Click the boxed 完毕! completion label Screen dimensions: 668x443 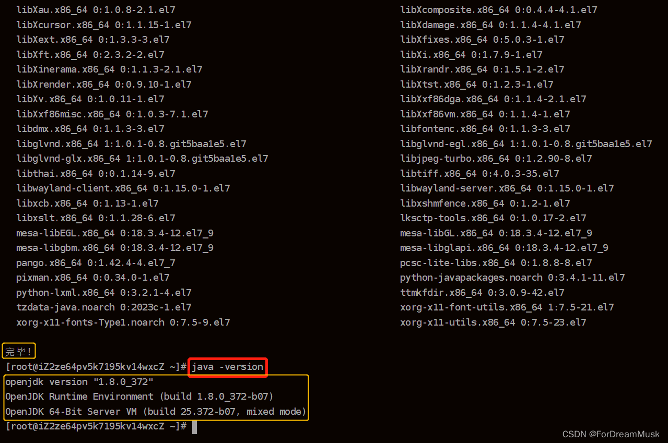pos(19,351)
